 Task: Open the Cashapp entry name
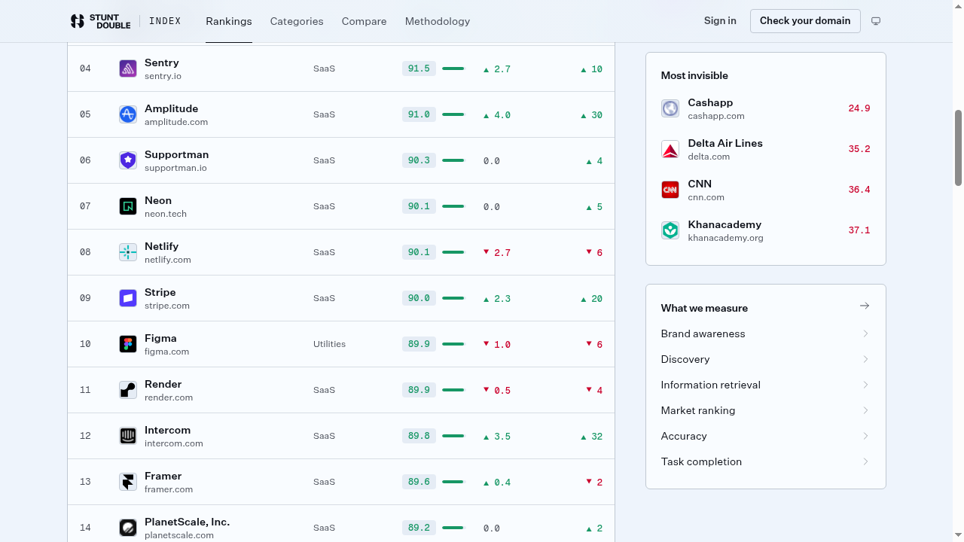point(710,102)
